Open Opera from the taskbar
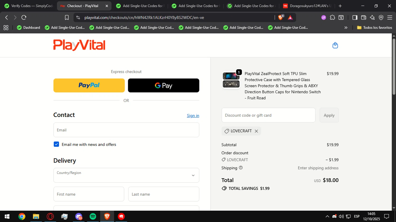Image resolution: width=396 pixels, height=222 pixels. (50, 216)
